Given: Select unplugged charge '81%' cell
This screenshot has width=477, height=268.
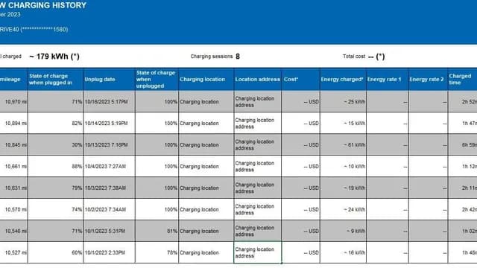Looking at the screenshot, I should coord(157,231).
